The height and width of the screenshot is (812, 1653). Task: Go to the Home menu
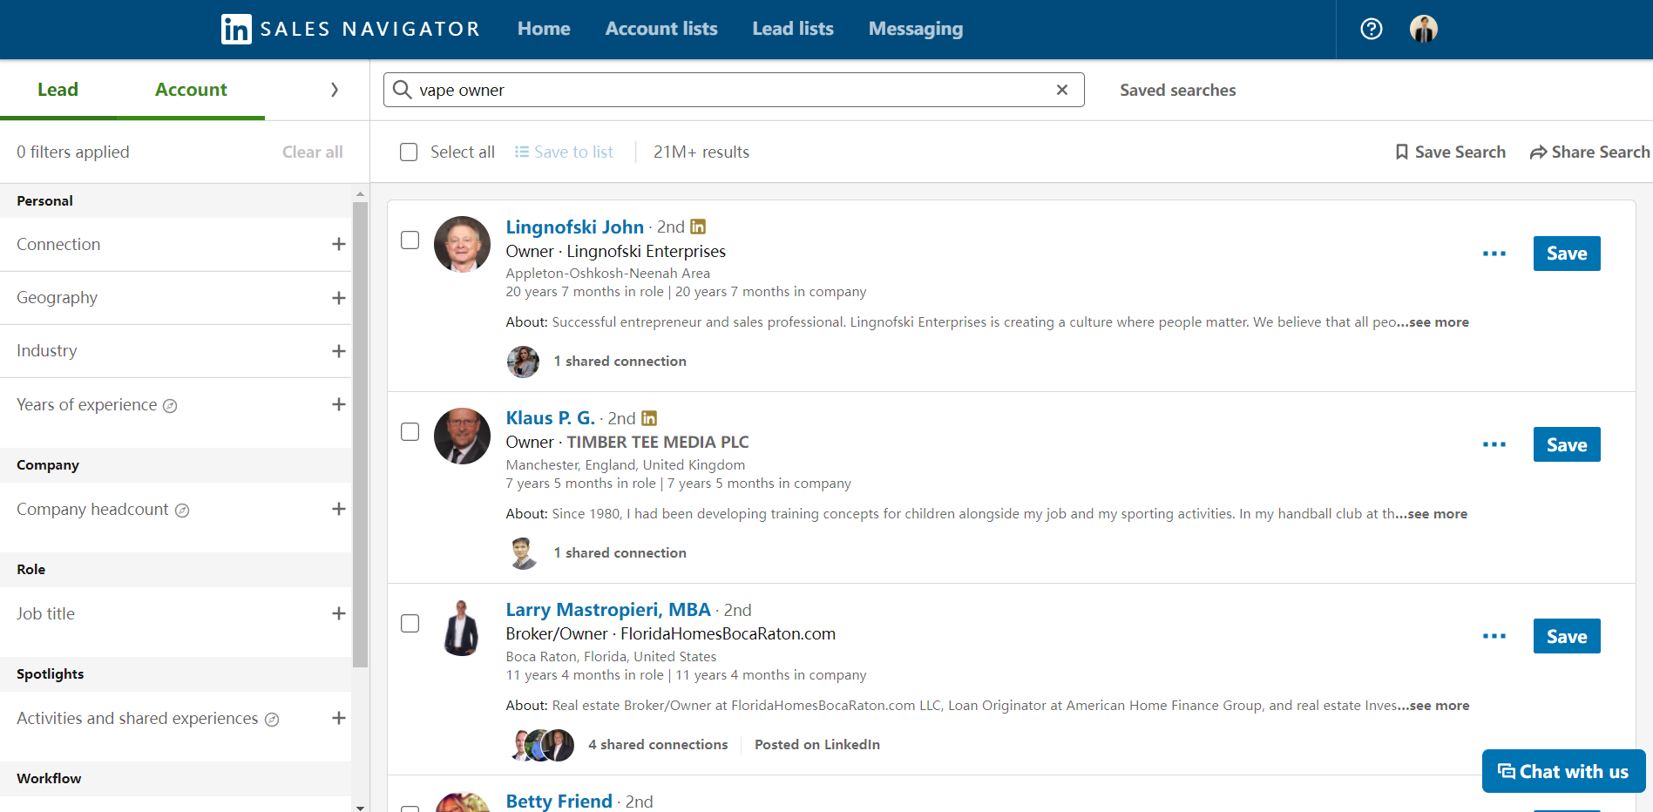(544, 29)
